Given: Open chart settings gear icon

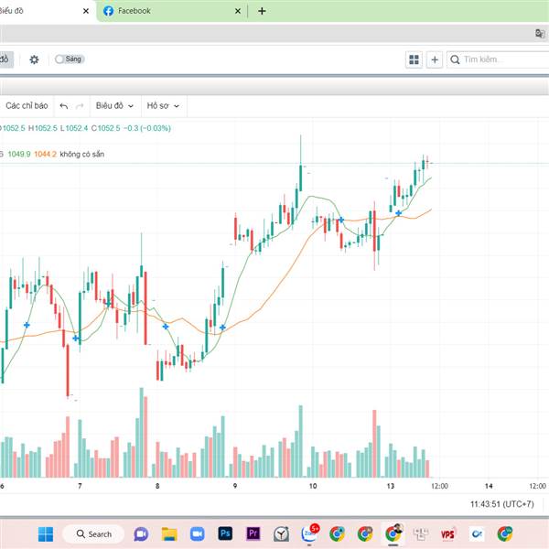Looking at the screenshot, I should pyautogui.click(x=34, y=59).
